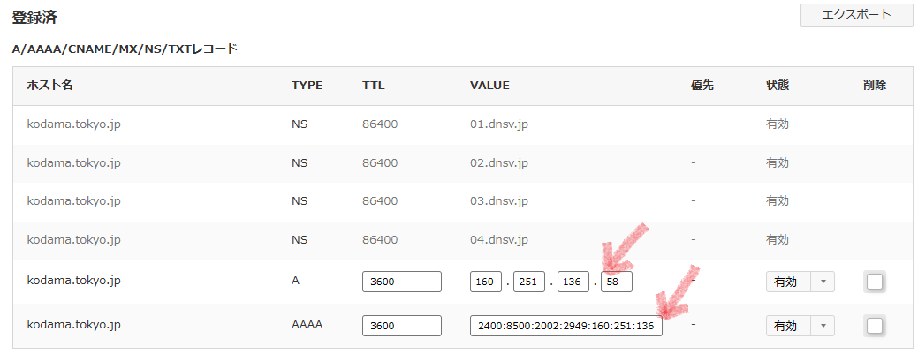Click the AAAA type cell
The height and width of the screenshot is (354, 918).
coord(307,324)
